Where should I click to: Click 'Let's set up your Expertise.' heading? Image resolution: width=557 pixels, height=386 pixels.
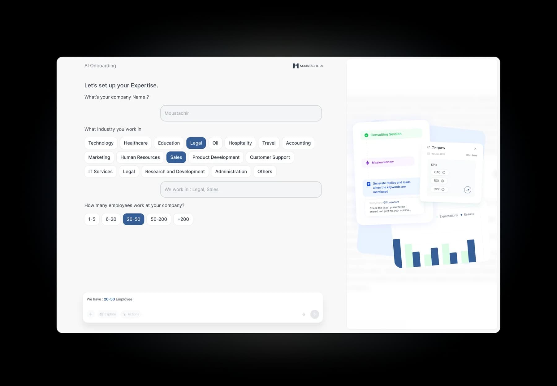pyautogui.click(x=121, y=86)
